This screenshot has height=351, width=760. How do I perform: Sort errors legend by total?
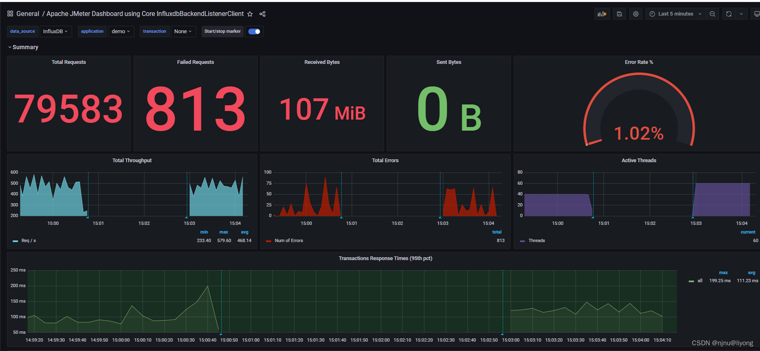coord(497,232)
